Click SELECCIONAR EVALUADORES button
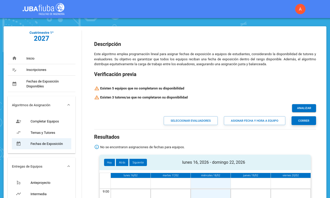The width and height of the screenshot is (330, 198). point(191,121)
